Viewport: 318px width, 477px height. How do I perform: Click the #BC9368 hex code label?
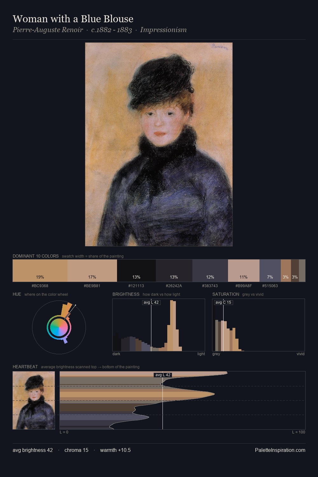point(40,286)
